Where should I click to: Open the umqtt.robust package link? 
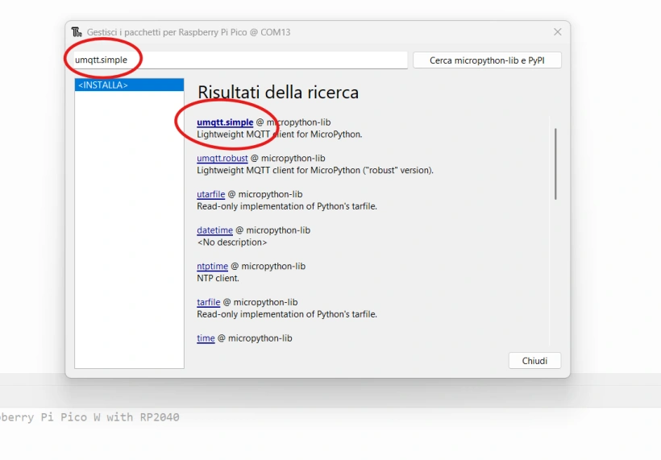(222, 158)
